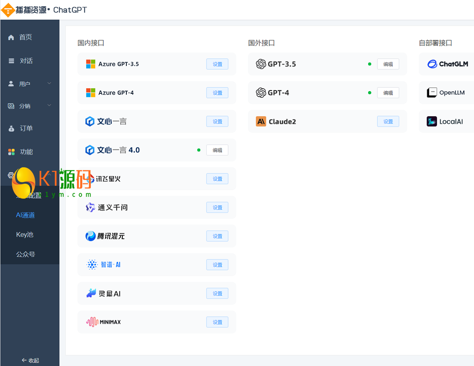This screenshot has height=366, width=474.
Task: Click the 对话 list icon
Action: 11,61
